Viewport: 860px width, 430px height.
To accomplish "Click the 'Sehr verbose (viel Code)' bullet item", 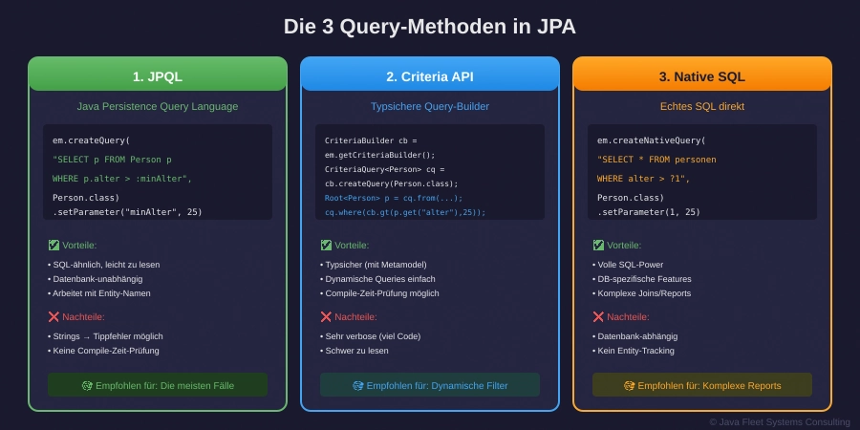I will [x=374, y=335].
